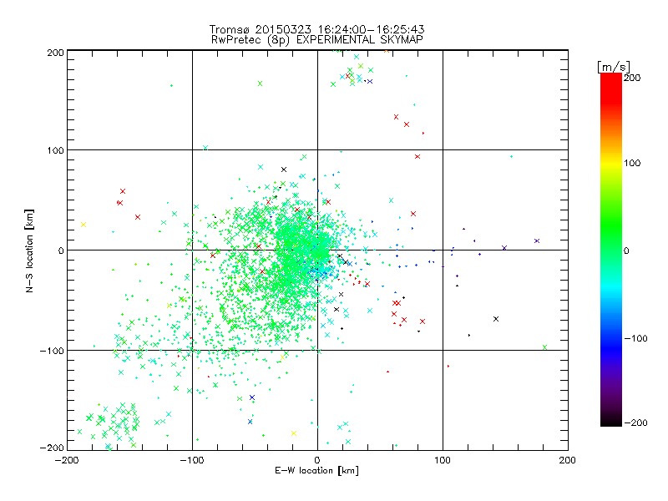Click the colorbar tick label '-200'
Screen dimensions: 668x501
635,423
